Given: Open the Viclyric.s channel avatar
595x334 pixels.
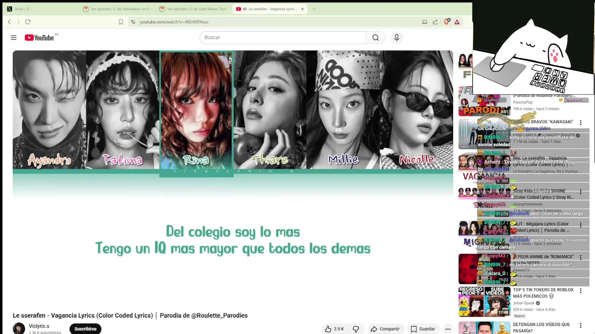Looking at the screenshot, I should tap(19, 328).
